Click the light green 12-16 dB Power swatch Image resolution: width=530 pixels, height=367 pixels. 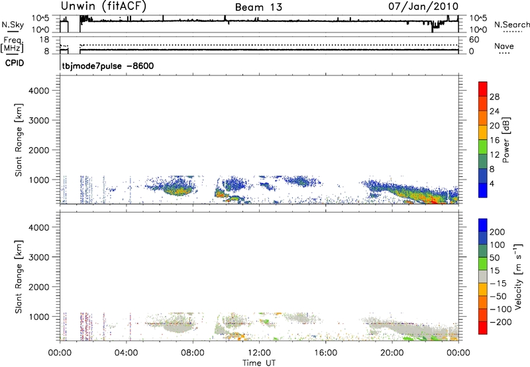pyautogui.click(x=483, y=146)
